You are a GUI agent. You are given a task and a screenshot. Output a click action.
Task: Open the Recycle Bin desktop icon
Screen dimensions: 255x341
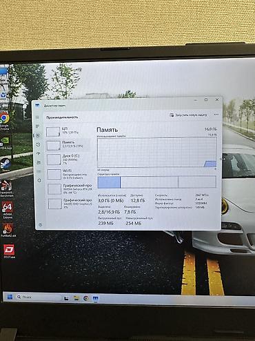point(3,95)
